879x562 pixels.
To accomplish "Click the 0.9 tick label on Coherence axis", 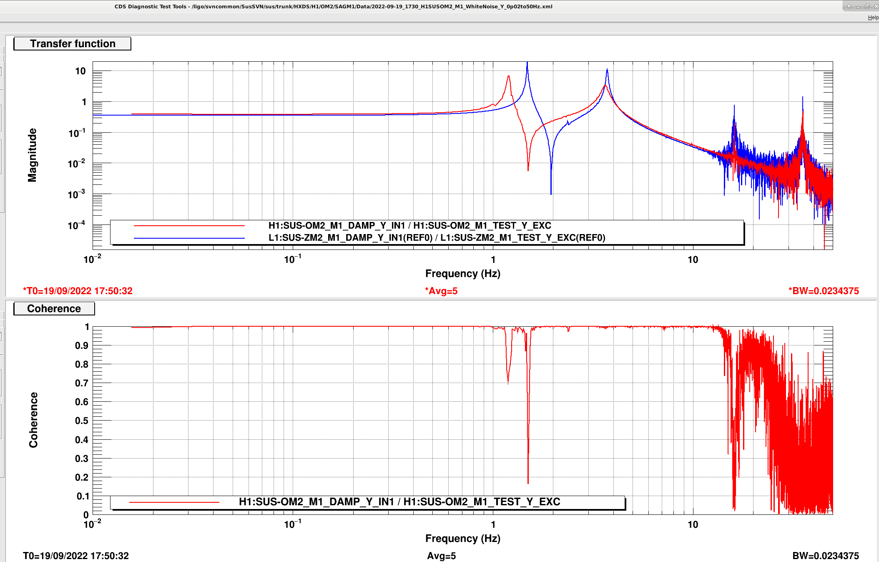I will tap(82, 345).
